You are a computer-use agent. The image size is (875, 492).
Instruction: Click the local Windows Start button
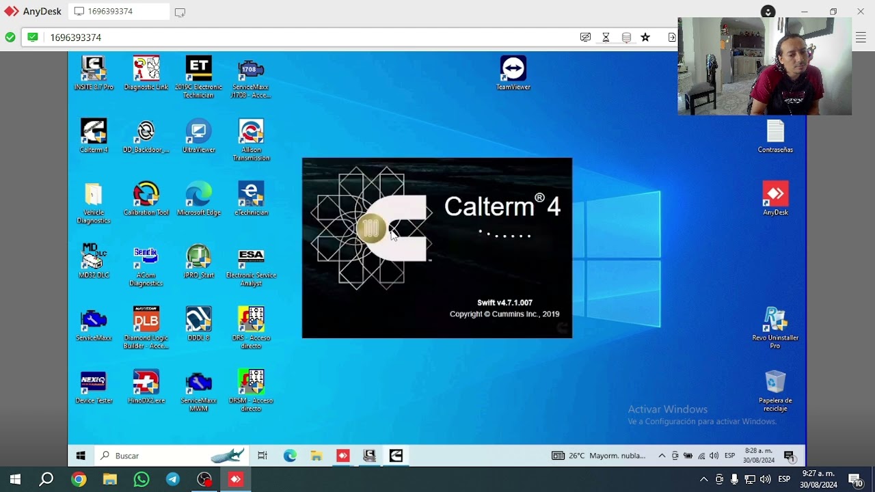coord(15,480)
